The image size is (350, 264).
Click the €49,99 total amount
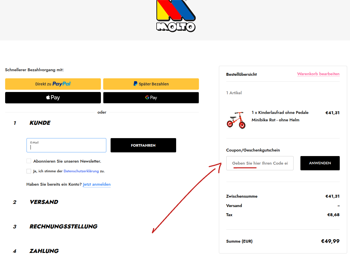point(330,241)
